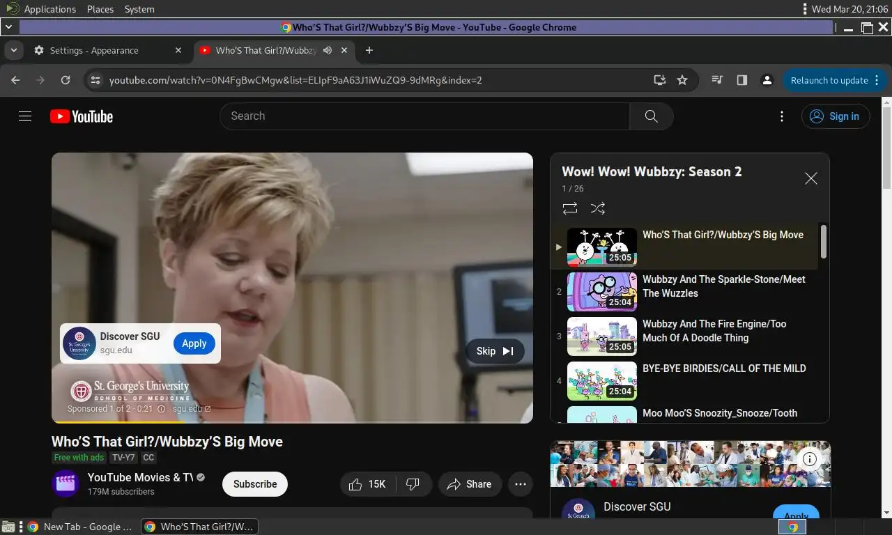This screenshot has height=535, width=892.
Task: Click the Discover SGU avatar in overlay
Action: click(79, 343)
